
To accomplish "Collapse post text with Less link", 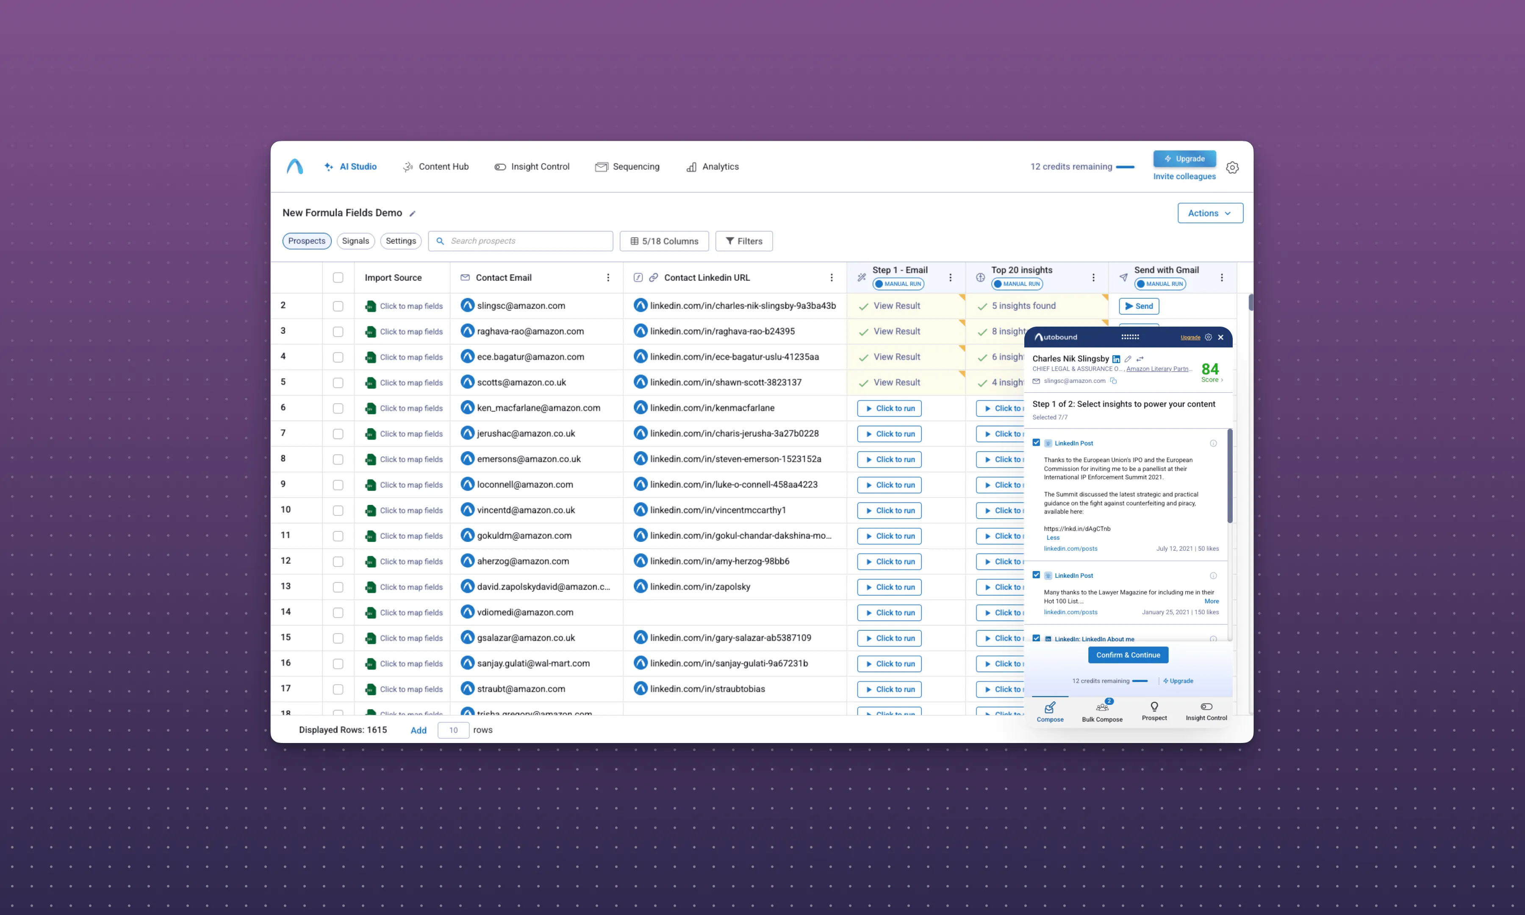I will click(x=1052, y=538).
